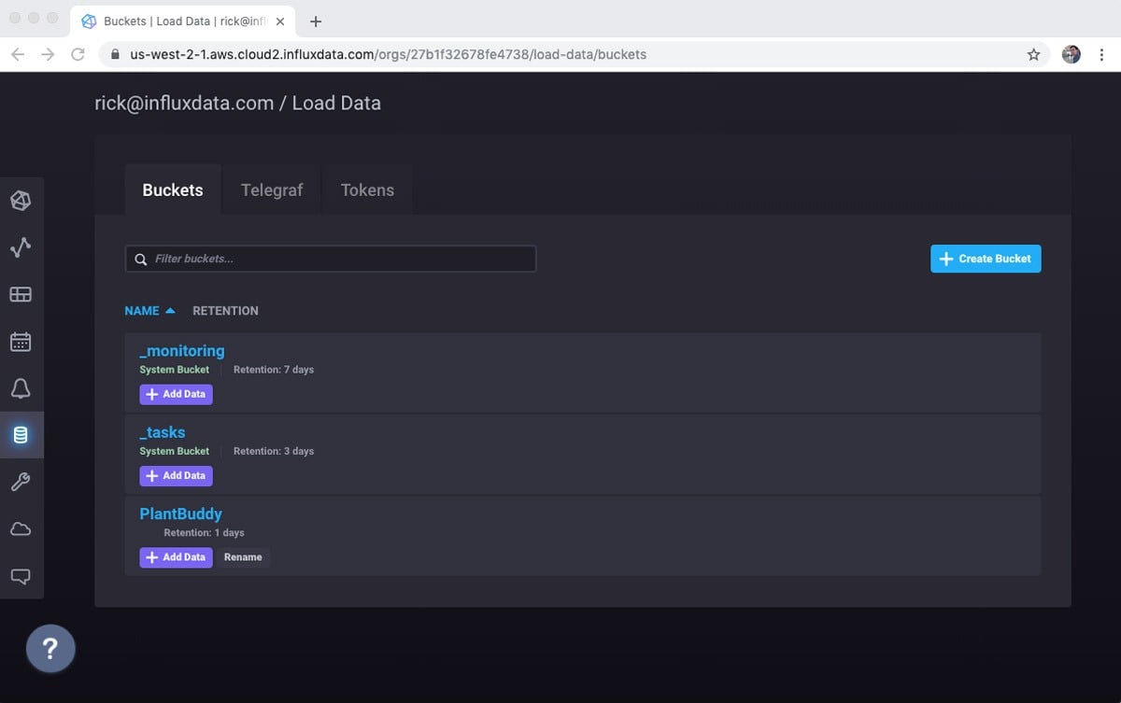Open Usage via the cloud icon
1121x703 pixels.
click(22, 528)
